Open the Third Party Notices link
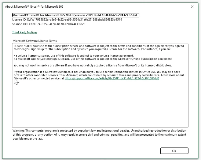The width and height of the screenshot is (201, 160). (x=25, y=32)
